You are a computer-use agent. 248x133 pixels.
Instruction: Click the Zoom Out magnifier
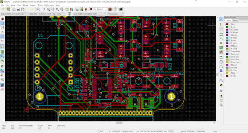point(53,9)
